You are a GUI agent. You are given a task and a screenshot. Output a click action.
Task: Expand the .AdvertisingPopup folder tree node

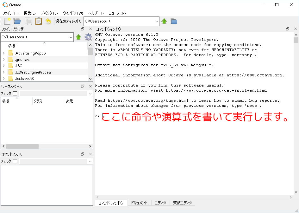click(x=3, y=53)
